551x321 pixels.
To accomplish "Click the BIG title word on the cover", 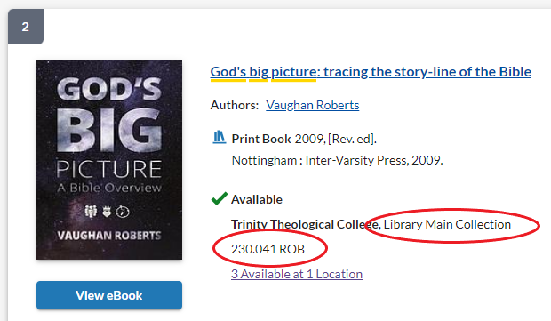I will click(x=109, y=131).
